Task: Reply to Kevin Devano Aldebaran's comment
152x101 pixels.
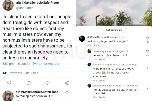Action: click(x=97, y=45)
